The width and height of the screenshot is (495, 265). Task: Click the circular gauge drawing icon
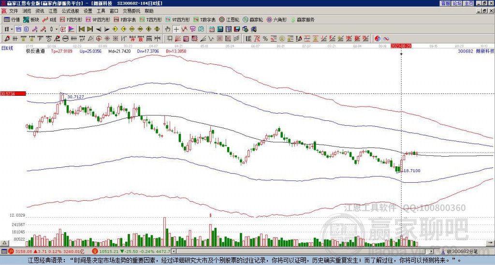[x=65, y=39]
